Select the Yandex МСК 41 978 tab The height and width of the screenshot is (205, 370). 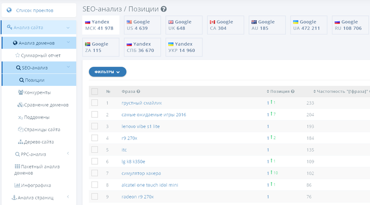tap(101, 25)
